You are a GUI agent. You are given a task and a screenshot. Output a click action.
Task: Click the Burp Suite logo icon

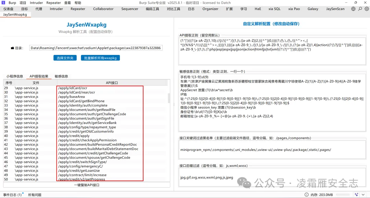click(x=3, y=3)
